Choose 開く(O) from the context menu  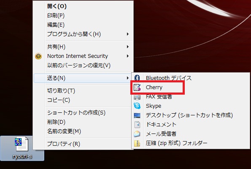83,6
